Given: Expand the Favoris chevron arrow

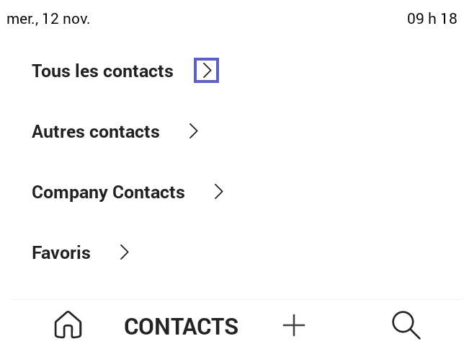Looking at the screenshot, I should coord(124,252).
